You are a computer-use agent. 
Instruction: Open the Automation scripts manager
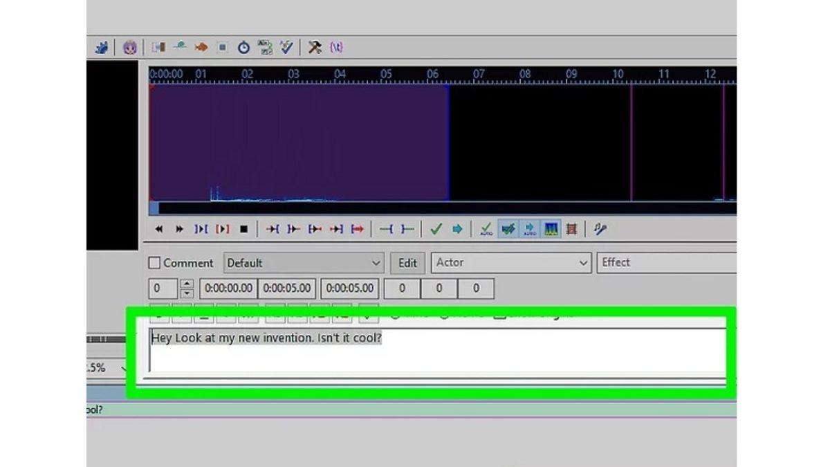tap(315, 47)
